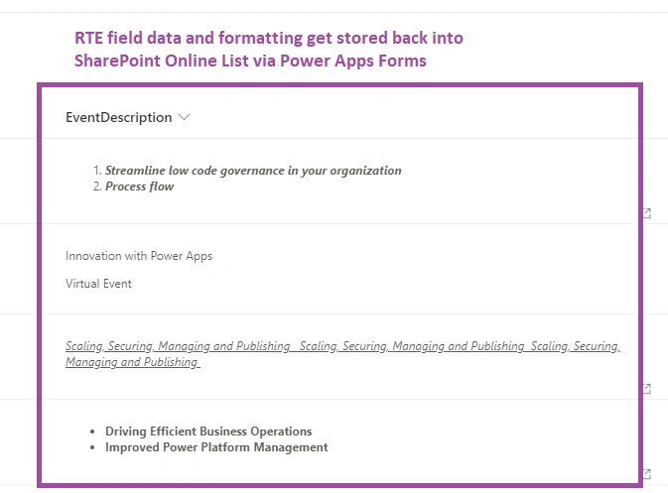Screen dimensions: 668x493
Task: Select the 'Streamline low code governance' list item
Action: [x=253, y=171]
